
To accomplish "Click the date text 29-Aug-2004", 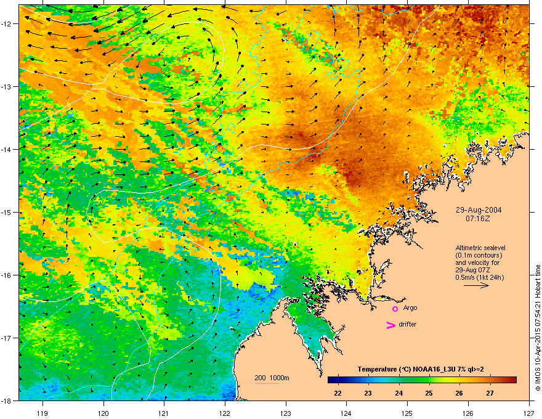I will (x=479, y=210).
